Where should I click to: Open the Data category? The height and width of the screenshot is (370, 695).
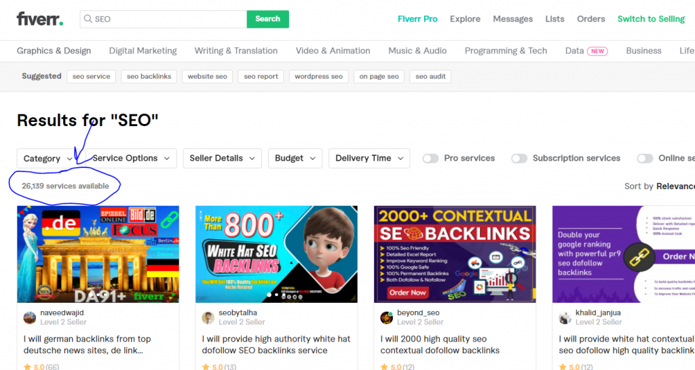(574, 50)
